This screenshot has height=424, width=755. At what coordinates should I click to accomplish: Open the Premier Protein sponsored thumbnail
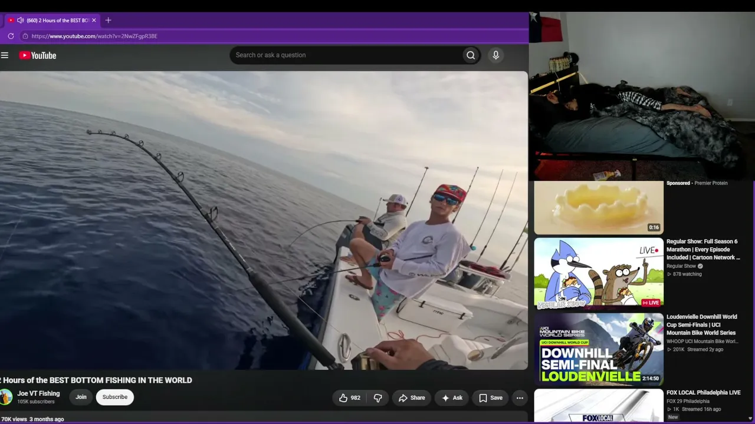pos(599,207)
